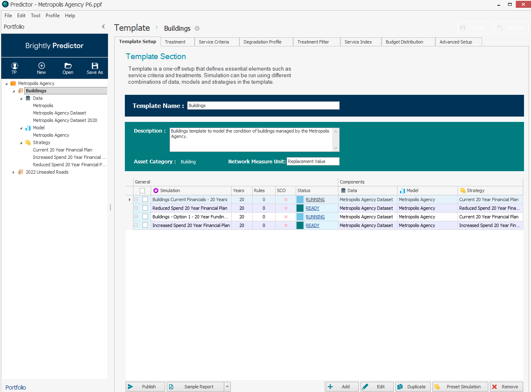
Task: Click the Remove button
Action: (506, 387)
